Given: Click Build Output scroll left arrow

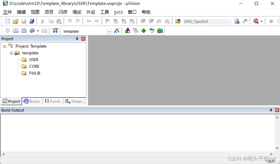Looking at the screenshot, I should pos(3,154).
